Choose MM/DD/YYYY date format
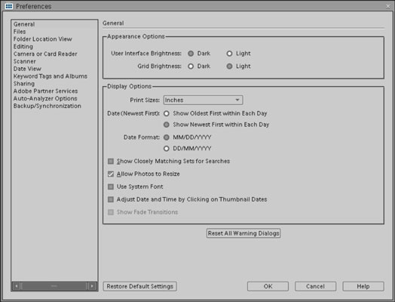 click(x=167, y=137)
